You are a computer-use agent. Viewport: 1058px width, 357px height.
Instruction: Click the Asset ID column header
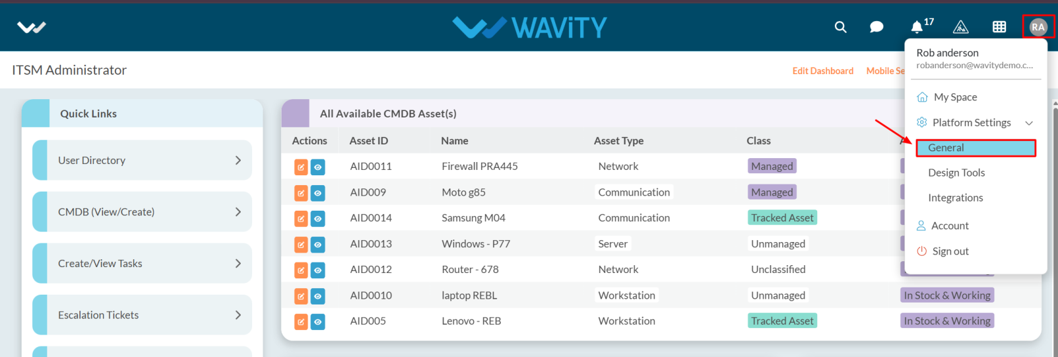point(369,140)
